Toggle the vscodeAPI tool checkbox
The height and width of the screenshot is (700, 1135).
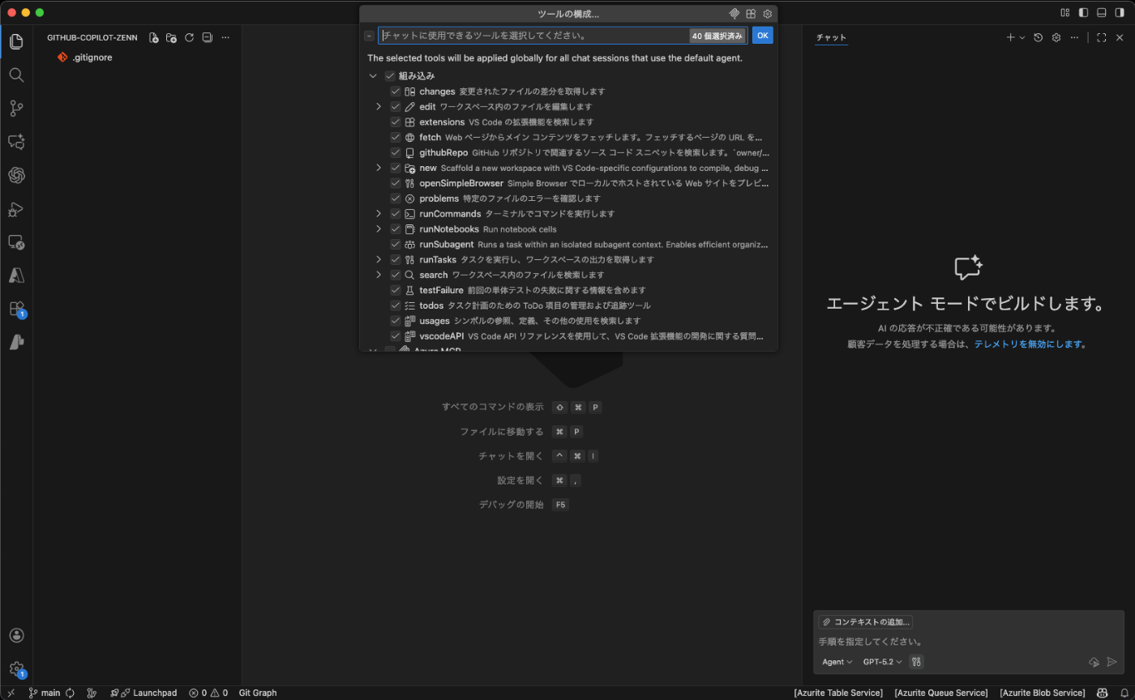[396, 336]
